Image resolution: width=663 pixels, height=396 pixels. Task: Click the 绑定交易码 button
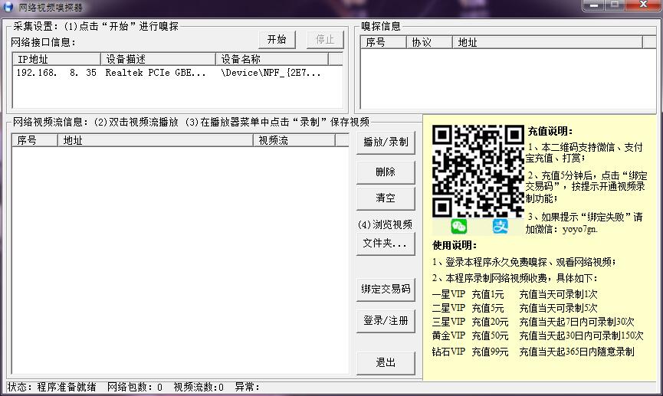pyautogui.click(x=386, y=290)
